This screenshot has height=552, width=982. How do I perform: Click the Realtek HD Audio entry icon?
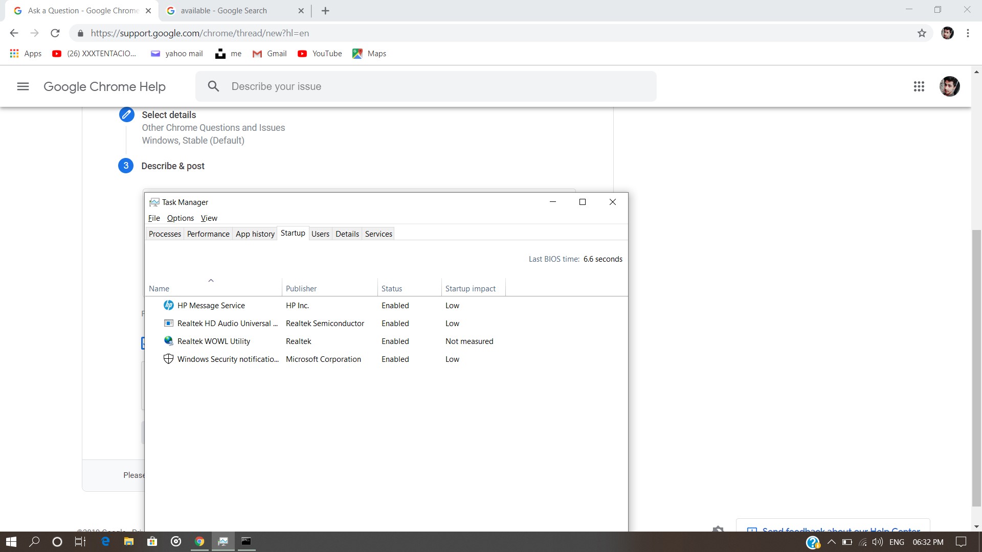pos(168,323)
